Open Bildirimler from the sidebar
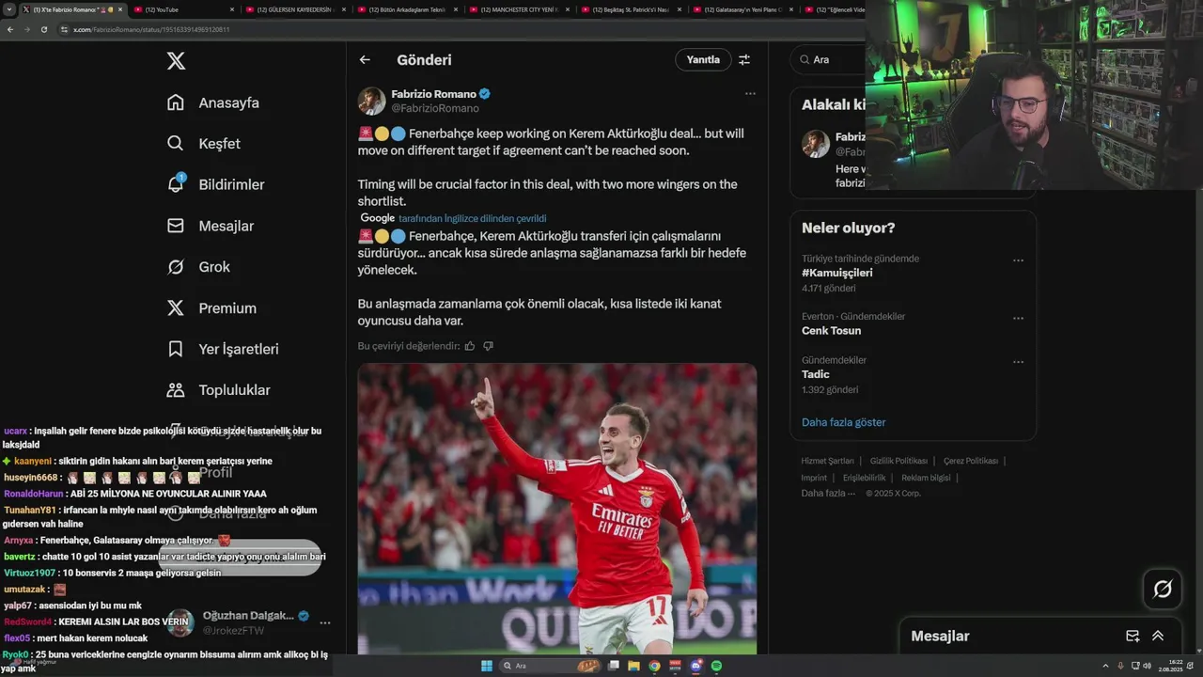This screenshot has width=1203, height=677. pyautogui.click(x=215, y=184)
